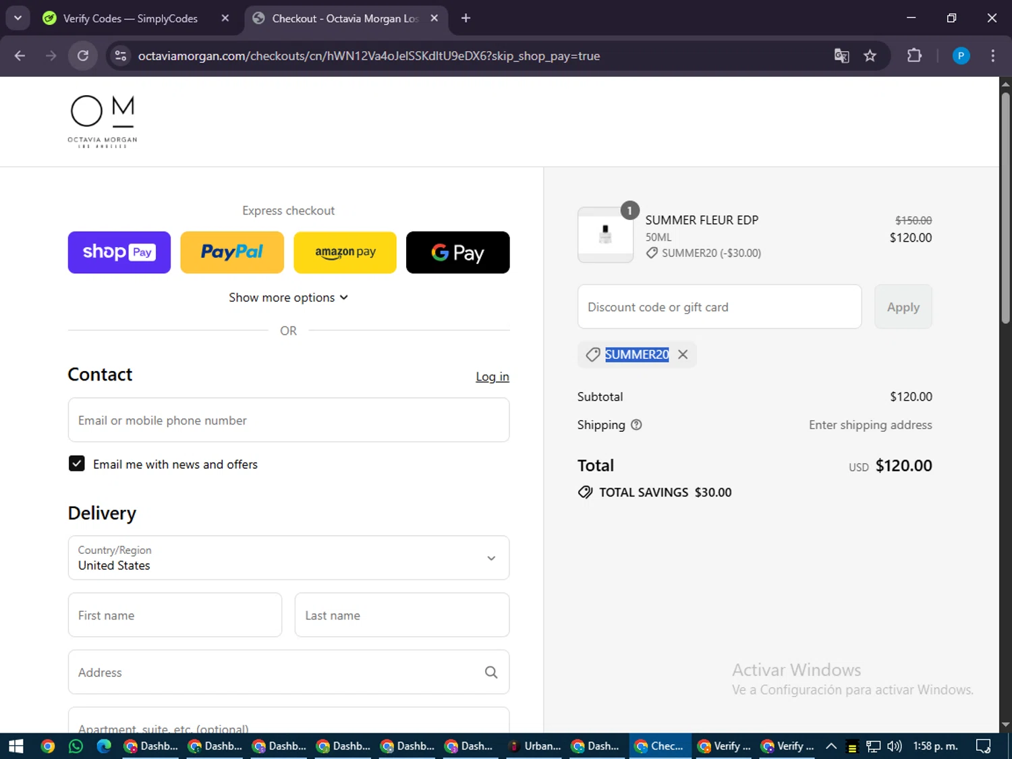The image size is (1012, 759).
Task: Click the address search magnifier icon
Action: click(x=491, y=672)
